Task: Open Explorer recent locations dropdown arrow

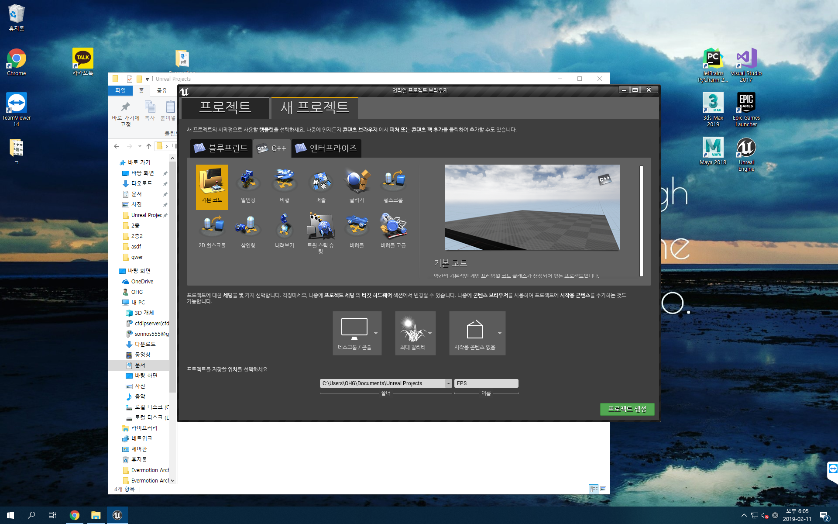Action: pyautogui.click(x=140, y=146)
